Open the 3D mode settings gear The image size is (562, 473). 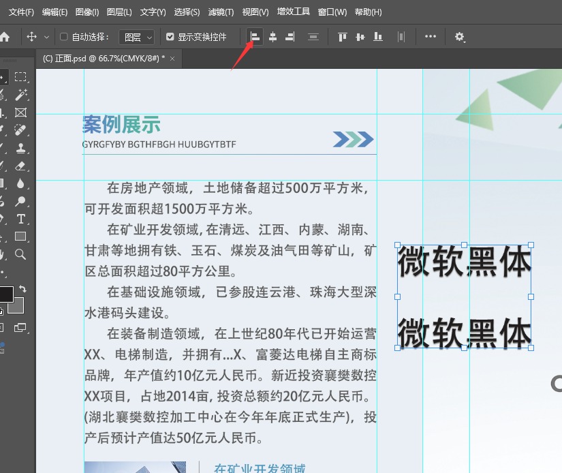tap(460, 37)
